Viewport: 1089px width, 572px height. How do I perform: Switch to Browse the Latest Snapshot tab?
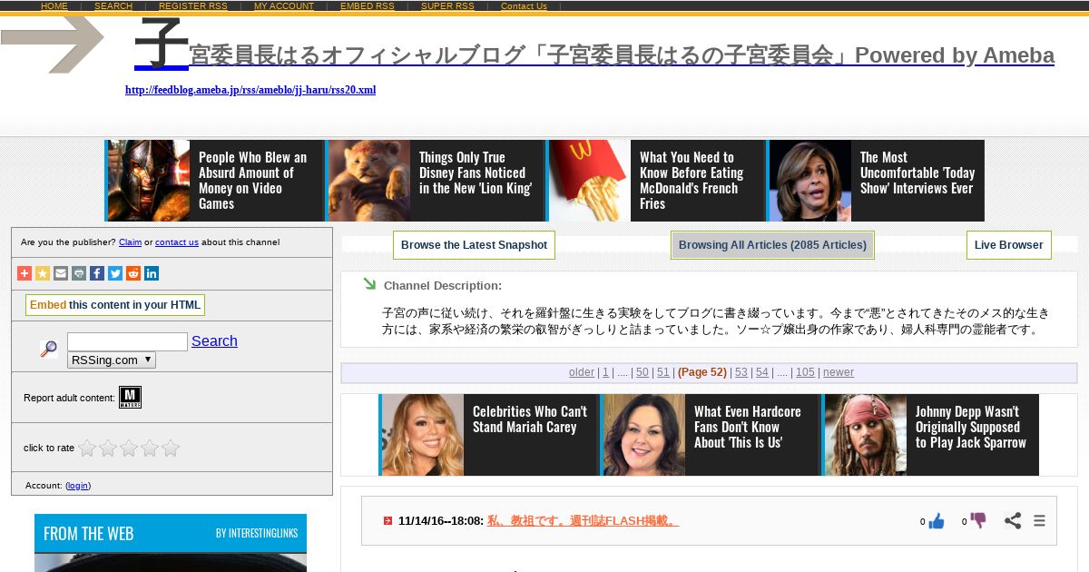(x=474, y=245)
